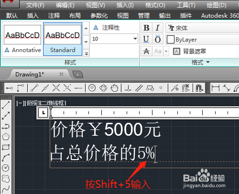Close the Drawing1* tab

(x=61, y=74)
